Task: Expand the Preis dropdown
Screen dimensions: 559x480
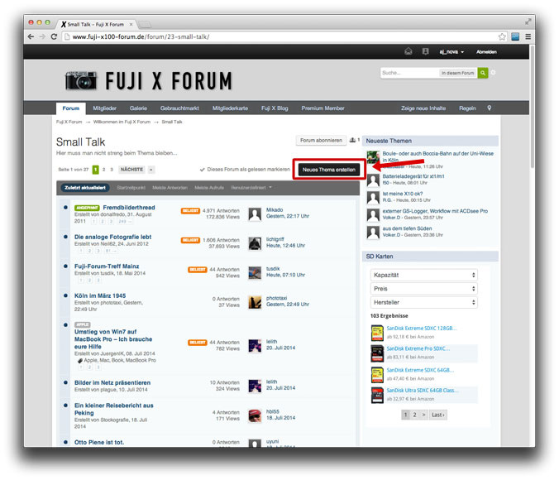Action: click(x=423, y=289)
